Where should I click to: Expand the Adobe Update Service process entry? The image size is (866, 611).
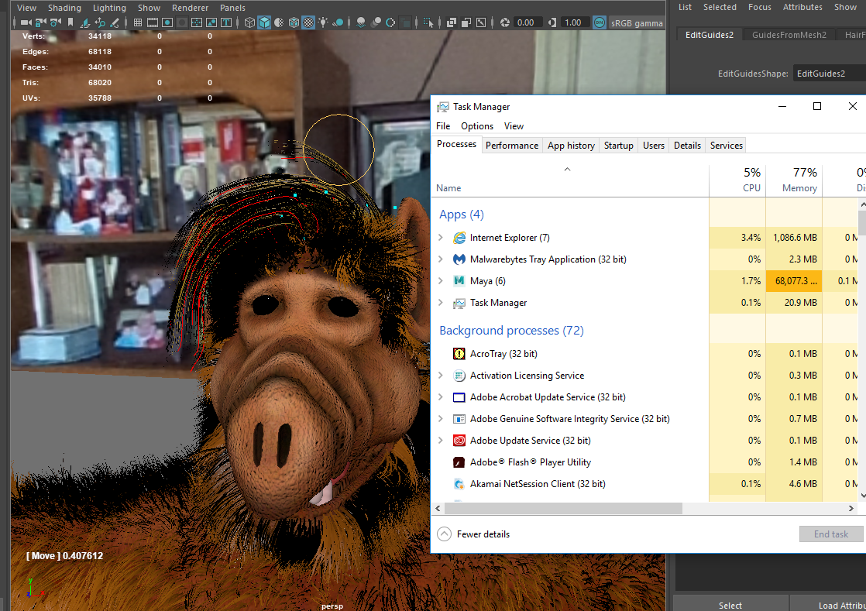tap(442, 441)
